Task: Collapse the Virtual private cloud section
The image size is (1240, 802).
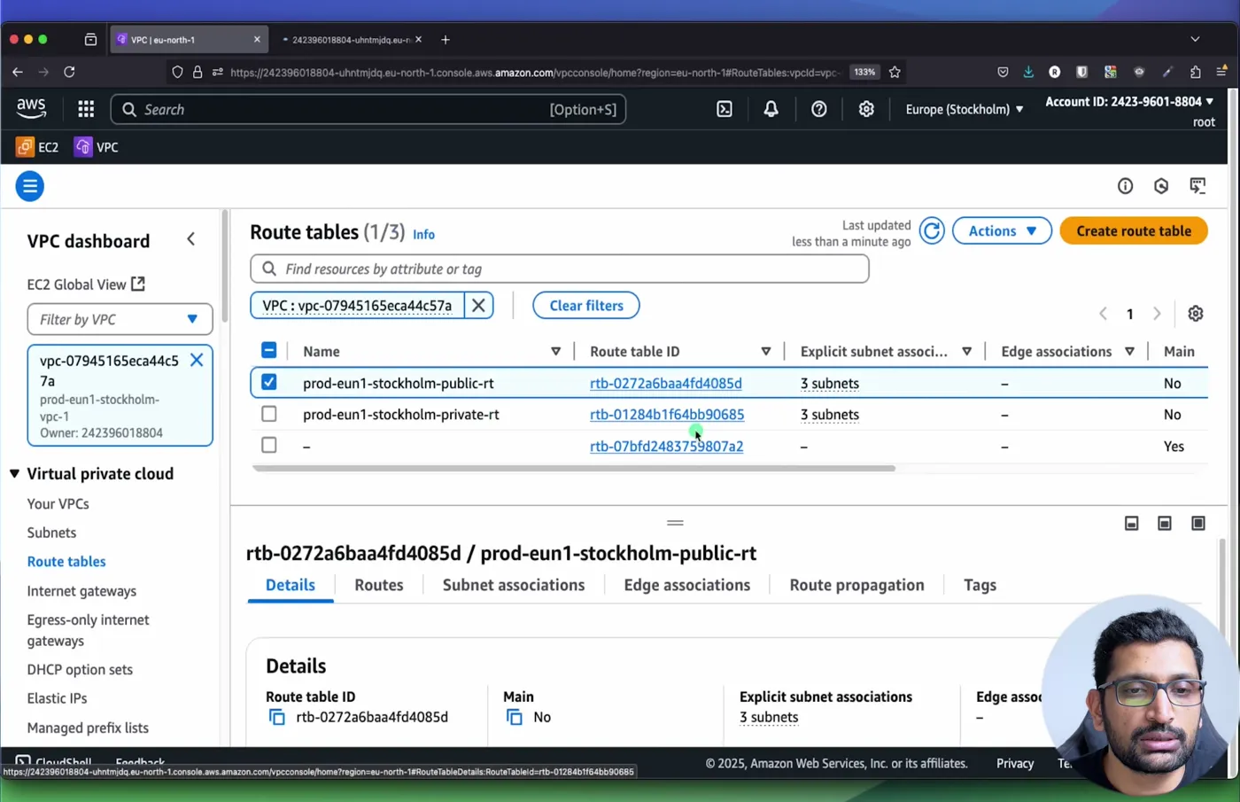Action: pos(15,474)
